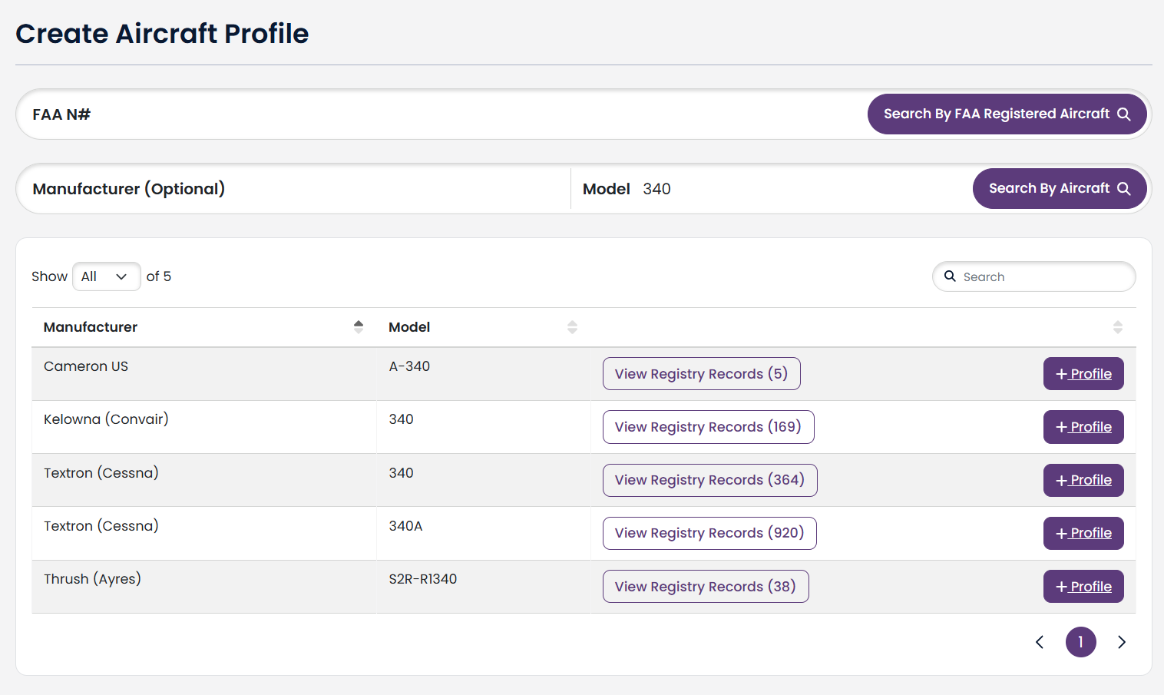Add Profile for Cameron US A-340
1164x695 pixels.
pyautogui.click(x=1083, y=374)
